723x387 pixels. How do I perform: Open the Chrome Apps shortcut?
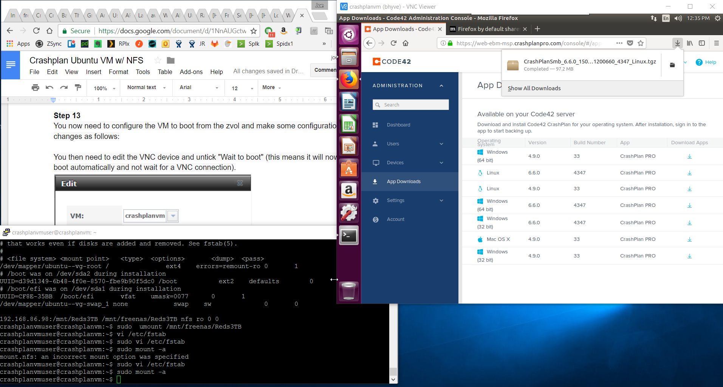pos(18,44)
